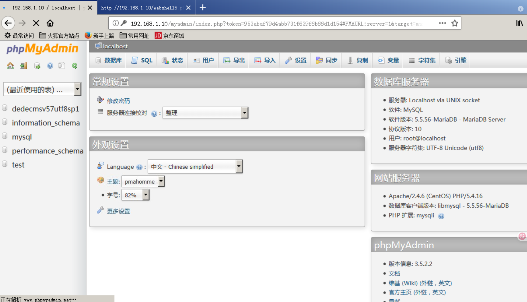This screenshot has width=527, height=302.
Task: Open the 文档 documentation link
Action: pos(394,273)
